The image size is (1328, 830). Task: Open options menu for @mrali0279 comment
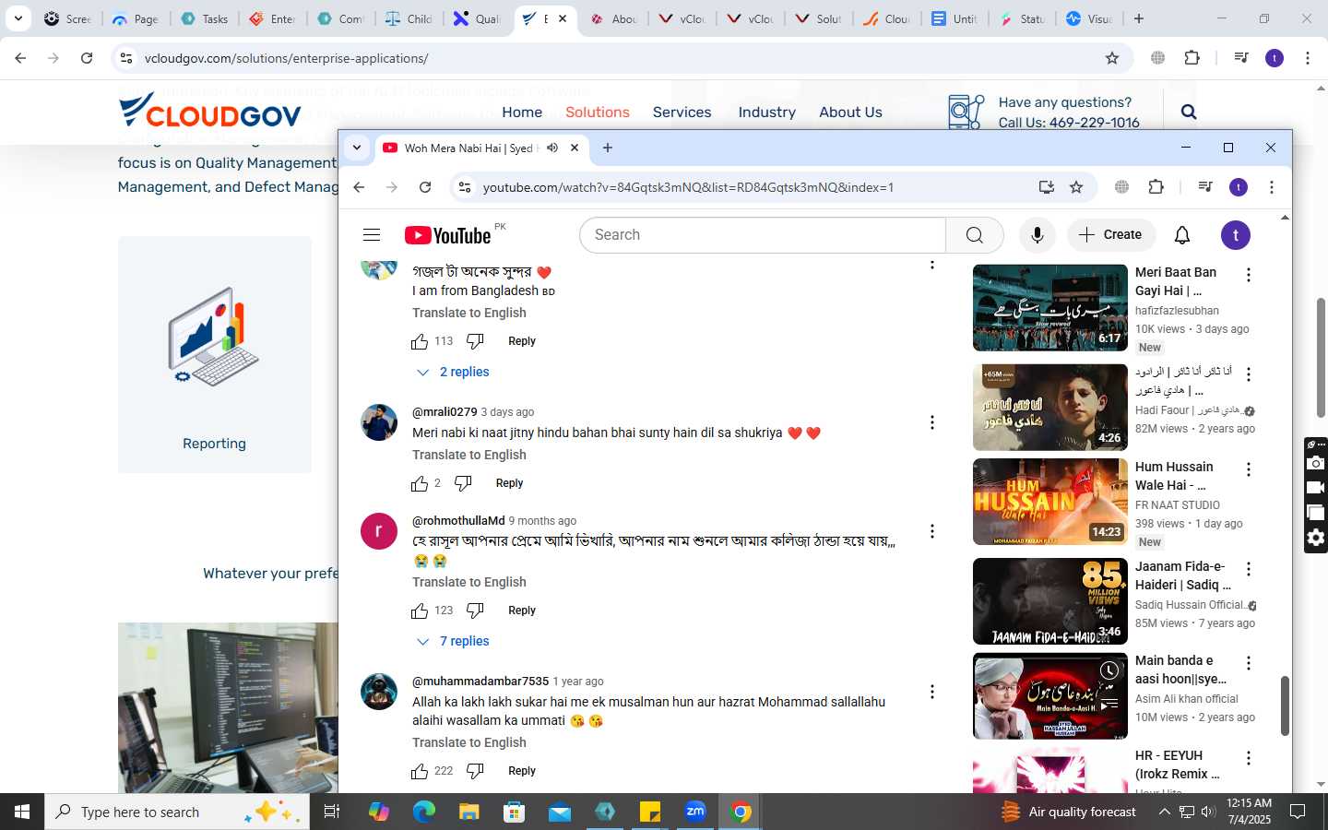932,422
